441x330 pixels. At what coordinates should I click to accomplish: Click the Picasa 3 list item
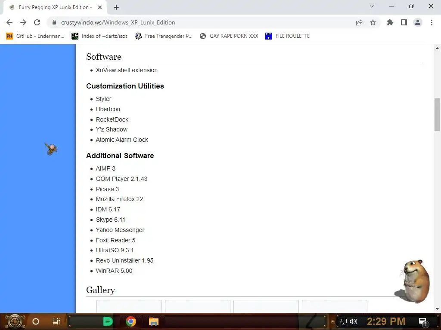pos(107,189)
